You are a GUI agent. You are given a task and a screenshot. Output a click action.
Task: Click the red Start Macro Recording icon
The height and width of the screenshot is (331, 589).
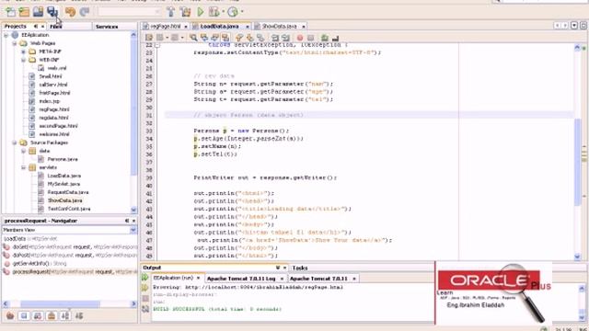click(300, 38)
